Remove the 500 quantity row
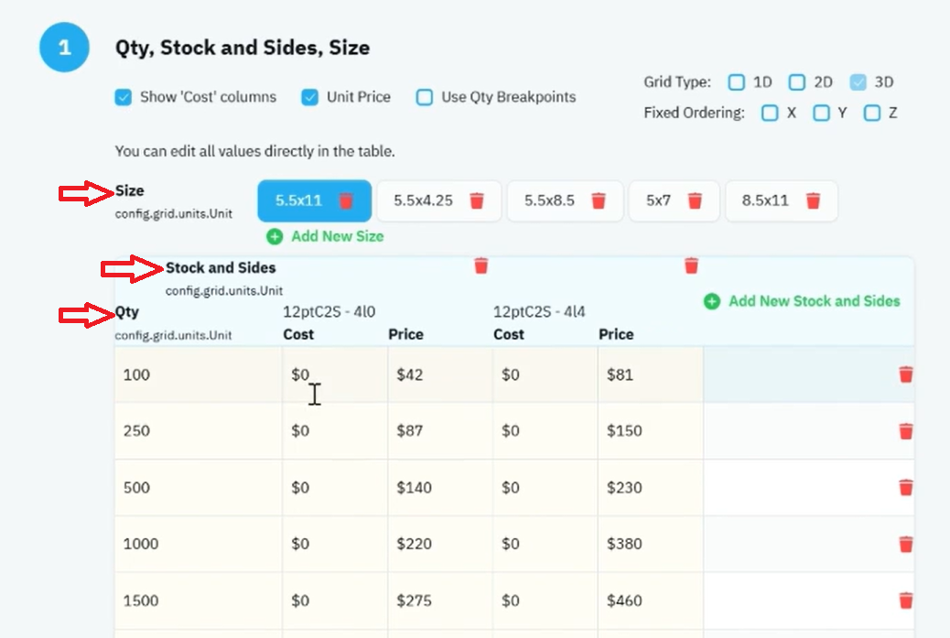 [906, 488]
